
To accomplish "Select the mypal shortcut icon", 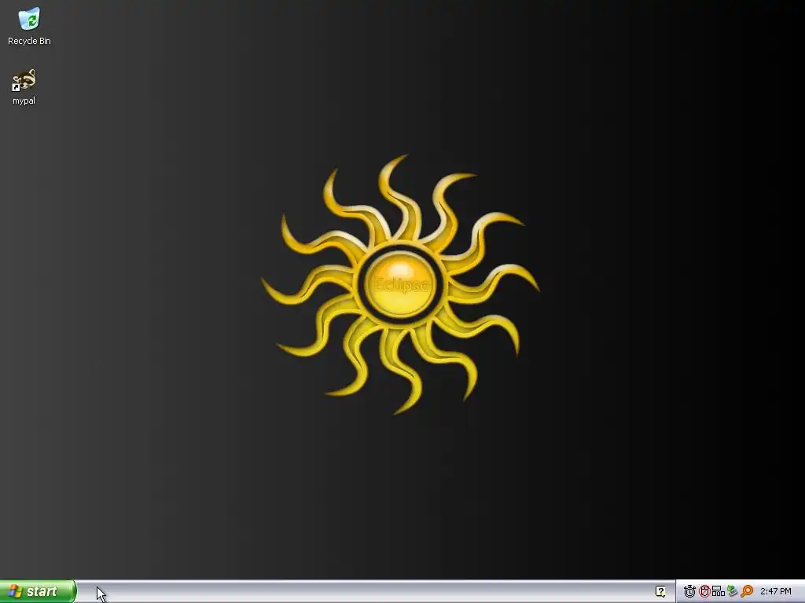I will pyautogui.click(x=24, y=80).
